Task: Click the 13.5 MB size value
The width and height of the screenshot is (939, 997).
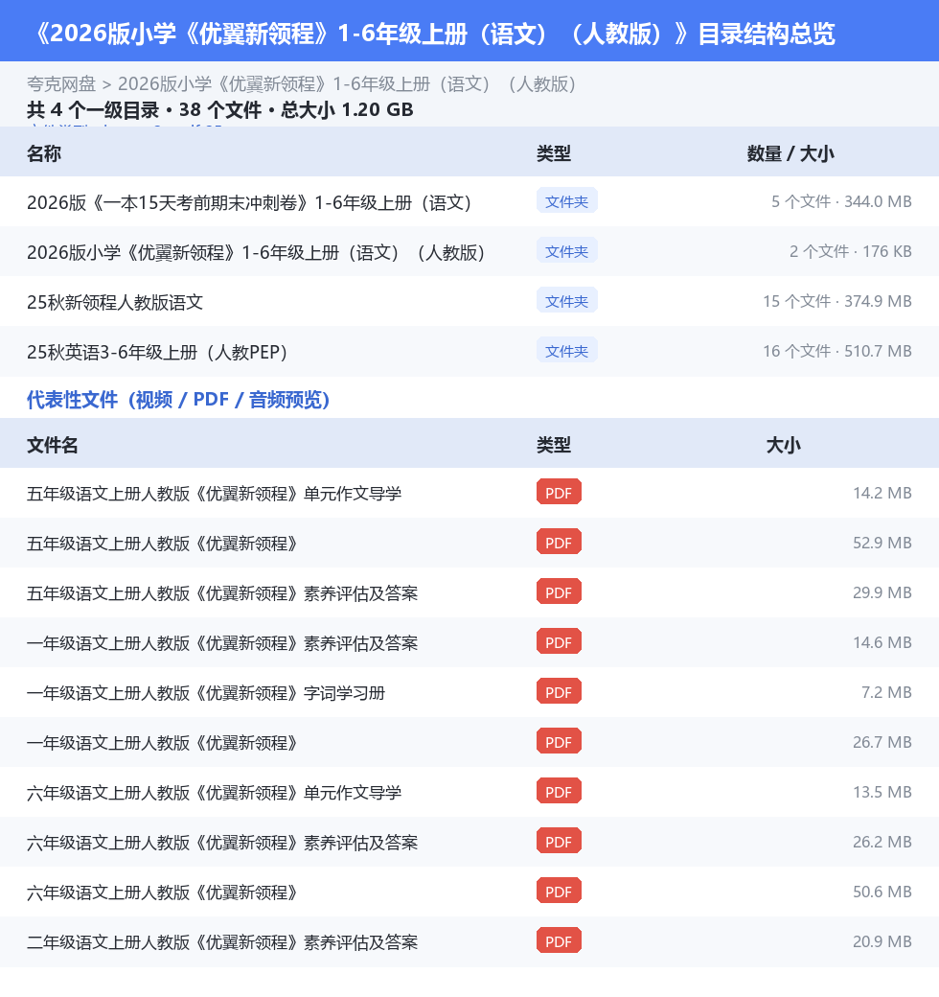Action: pyautogui.click(x=882, y=792)
